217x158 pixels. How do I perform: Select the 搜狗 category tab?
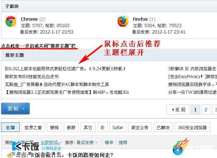point(54,127)
